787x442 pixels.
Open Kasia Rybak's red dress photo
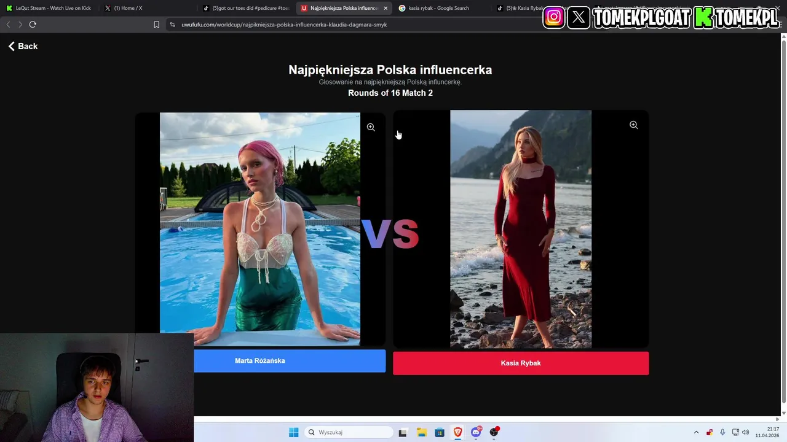click(521, 229)
